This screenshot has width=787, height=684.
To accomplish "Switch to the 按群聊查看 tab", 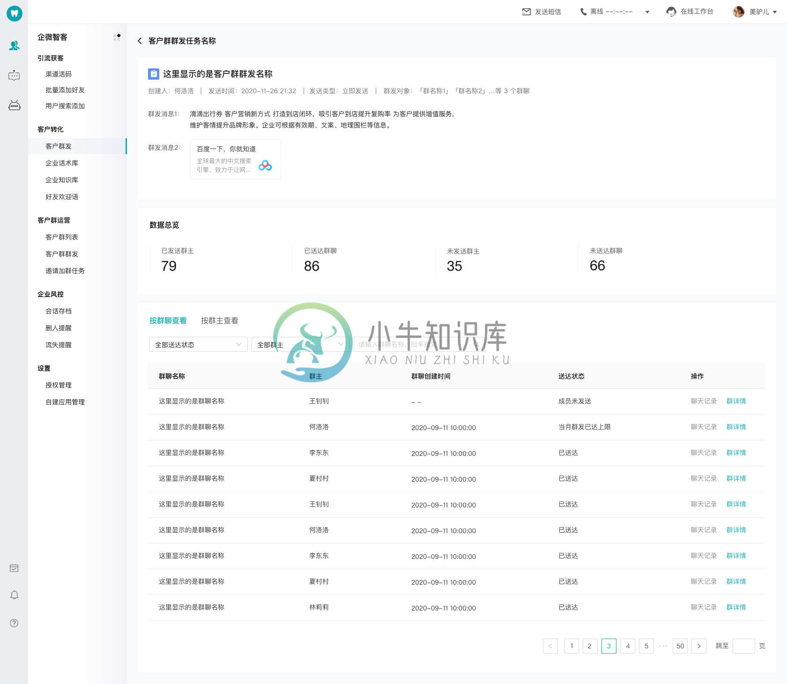I will pyautogui.click(x=168, y=320).
